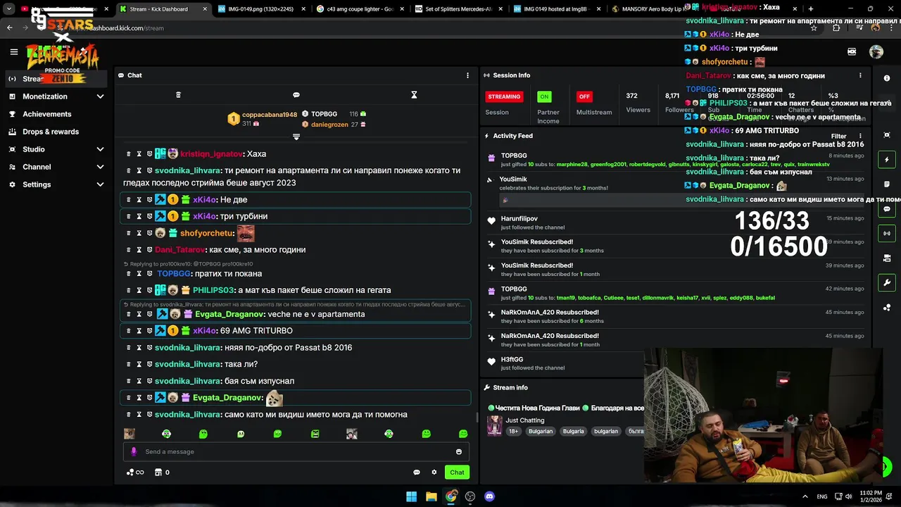Select Stream in the left sidebar
Screen dimensions: 901x507
click(56, 79)
